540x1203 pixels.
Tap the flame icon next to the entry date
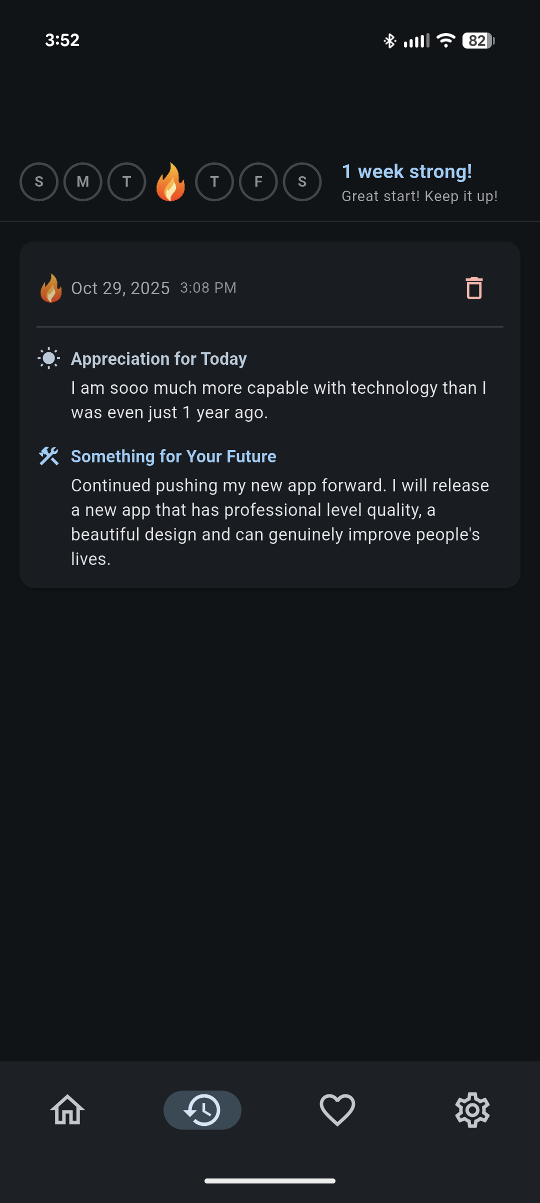pyautogui.click(x=51, y=288)
